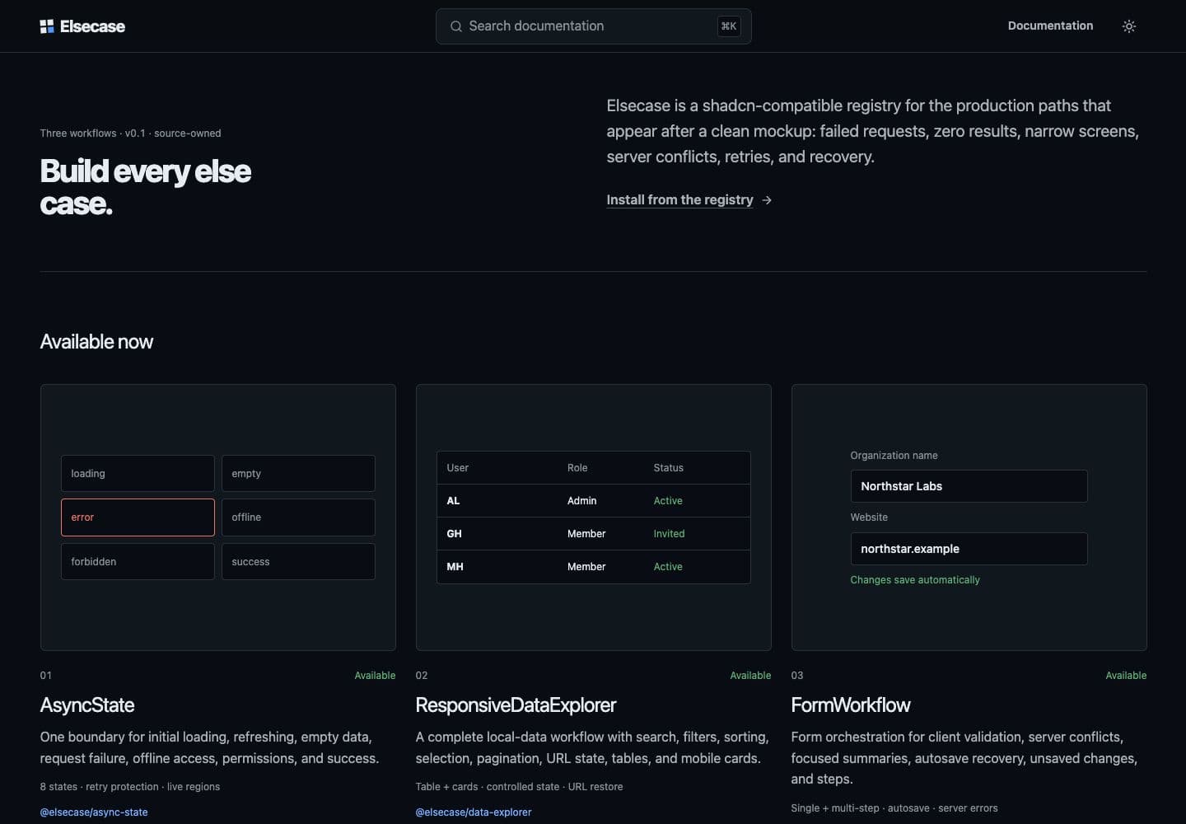Focus the Search documentation field
The image size is (1186, 824).
pos(593,26)
